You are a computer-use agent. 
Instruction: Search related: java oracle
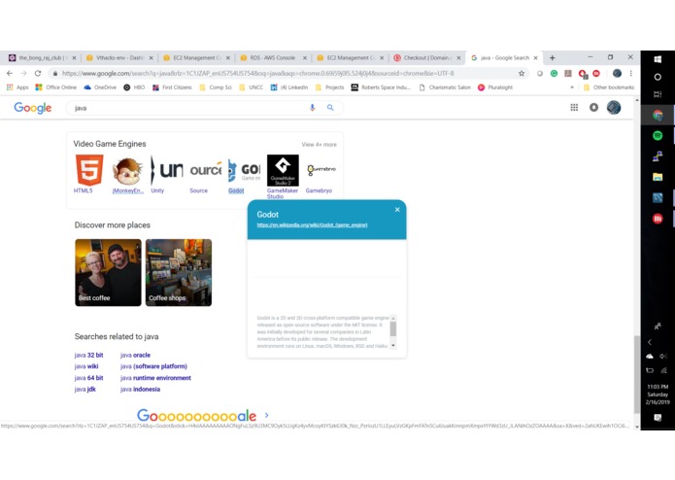click(136, 356)
